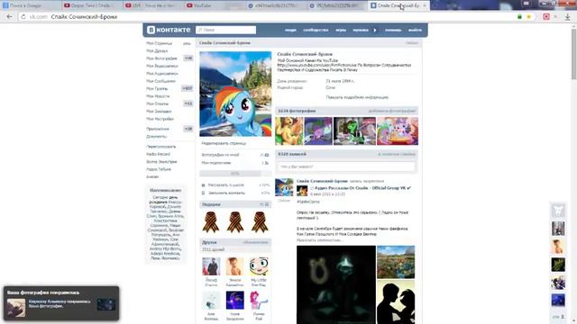Open the 'люди' header menu item
Image resolution: width=577 pixels, height=324 pixels.
[290, 30]
